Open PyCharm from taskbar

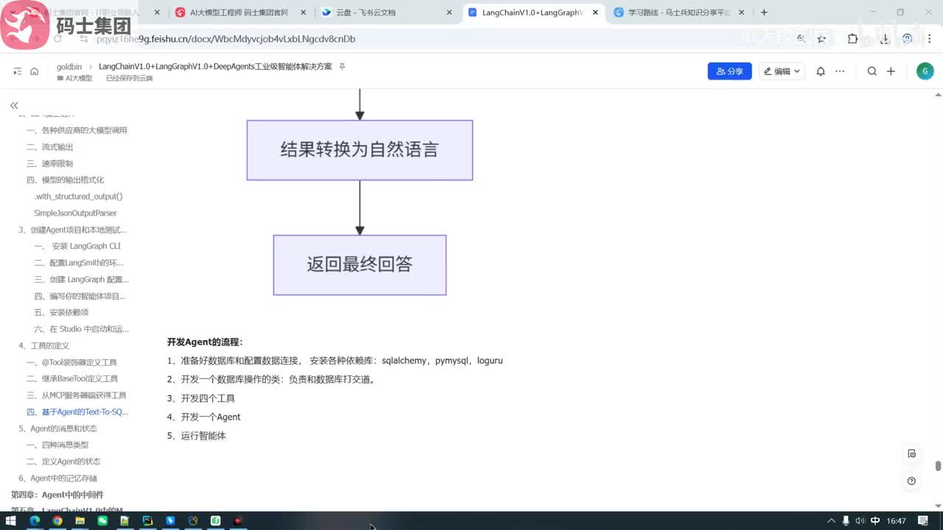[x=147, y=520]
